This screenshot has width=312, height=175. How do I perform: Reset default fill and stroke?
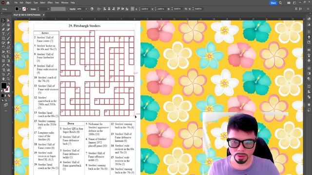click(2, 91)
